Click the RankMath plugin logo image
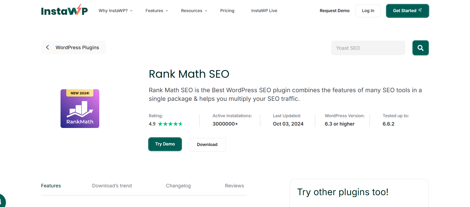This screenshot has height=207, width=470. click(x=80, y=109)
